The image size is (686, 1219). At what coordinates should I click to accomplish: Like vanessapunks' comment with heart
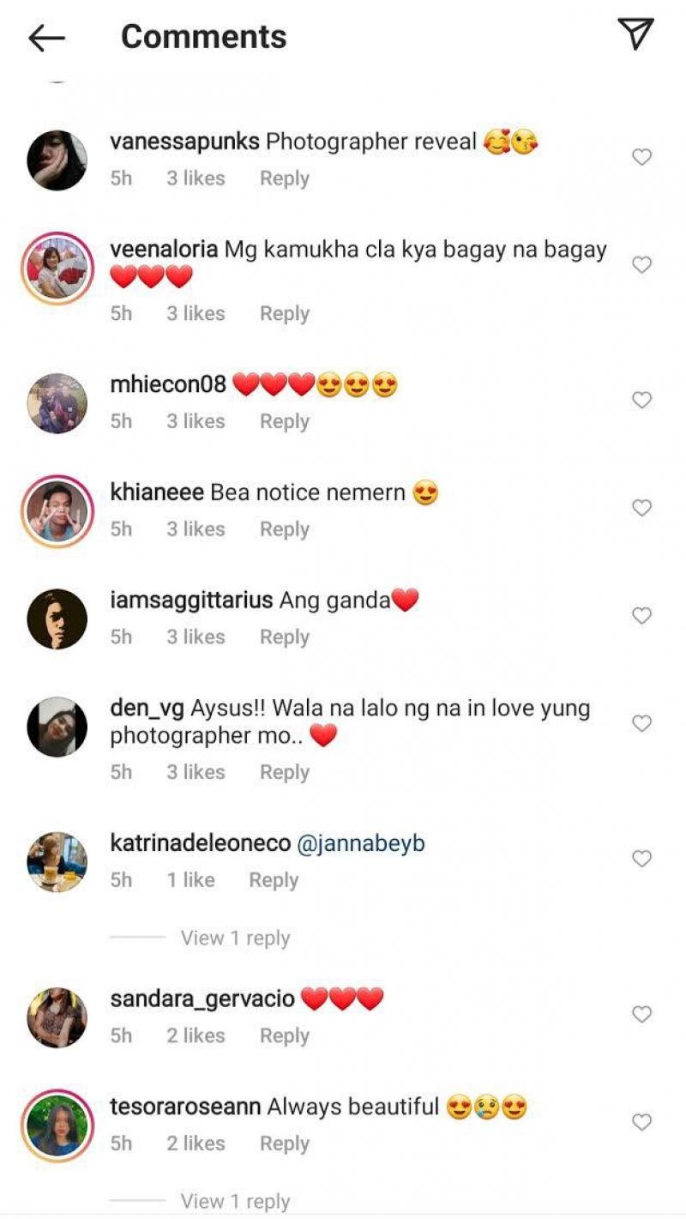641,157
